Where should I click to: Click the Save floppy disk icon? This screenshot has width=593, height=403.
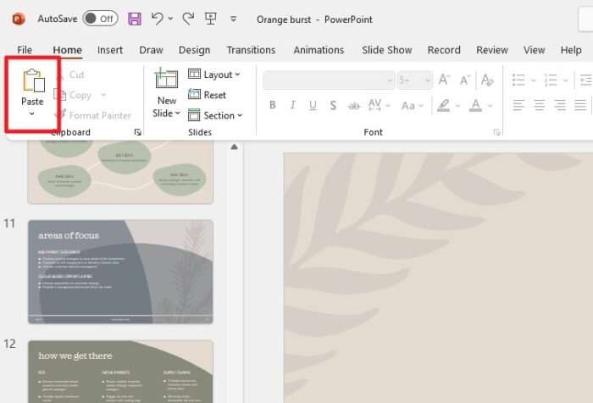tap(135, 18)
